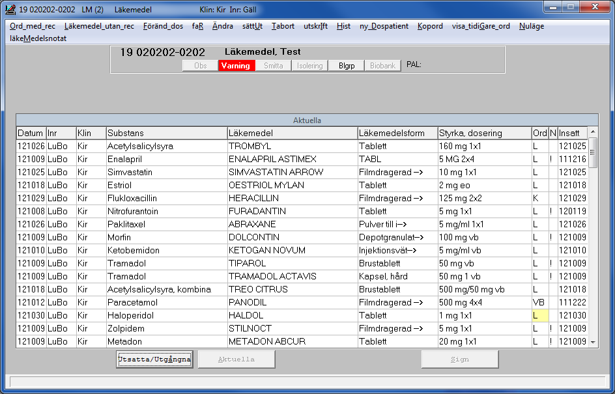The image size is (615, 394).
Task: Open the Ändra menu
Action: [223, 26]
